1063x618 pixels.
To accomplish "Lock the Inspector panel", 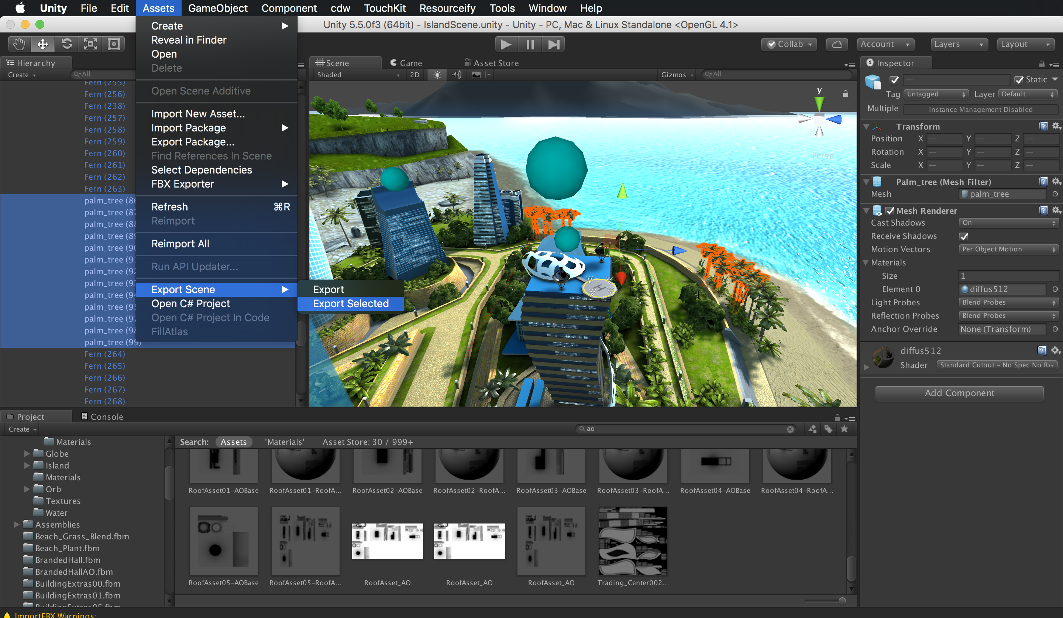I will [1042, 65].
